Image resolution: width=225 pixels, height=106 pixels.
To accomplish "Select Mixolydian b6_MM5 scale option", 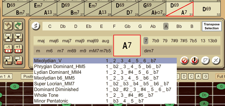I will [x=105, y=78].
